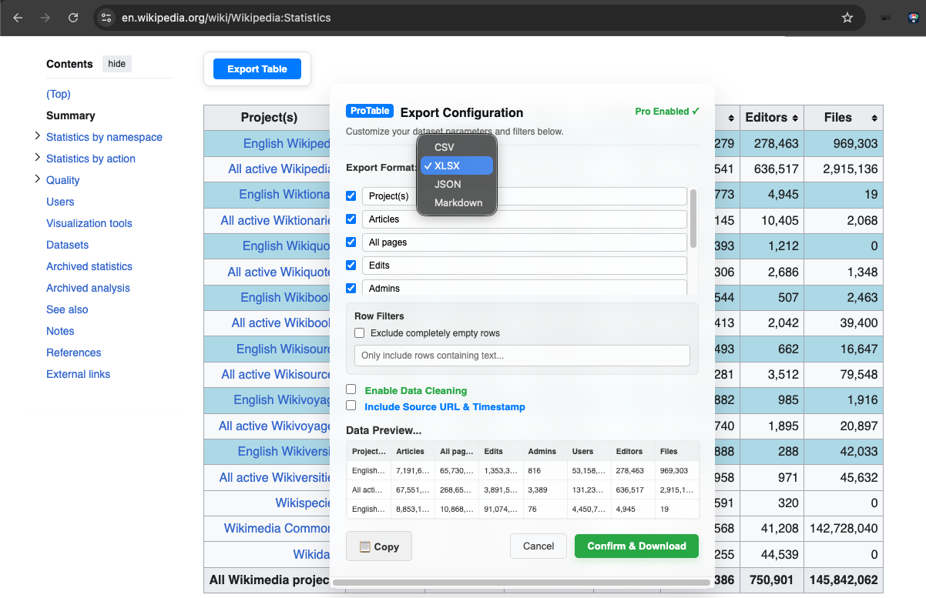926x598 pixels.
Task: Bookmark this page with the star icon
Action: click(x=847, y=18)
